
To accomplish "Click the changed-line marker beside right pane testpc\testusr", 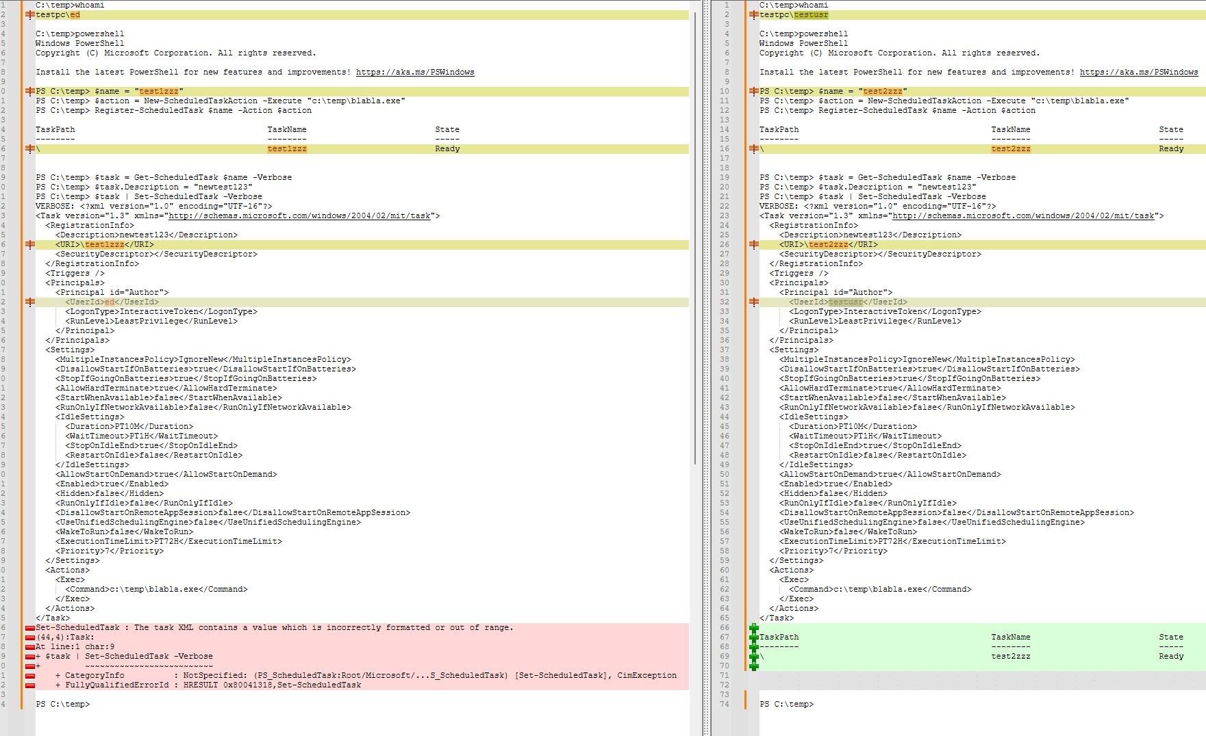I will point(754,14).
